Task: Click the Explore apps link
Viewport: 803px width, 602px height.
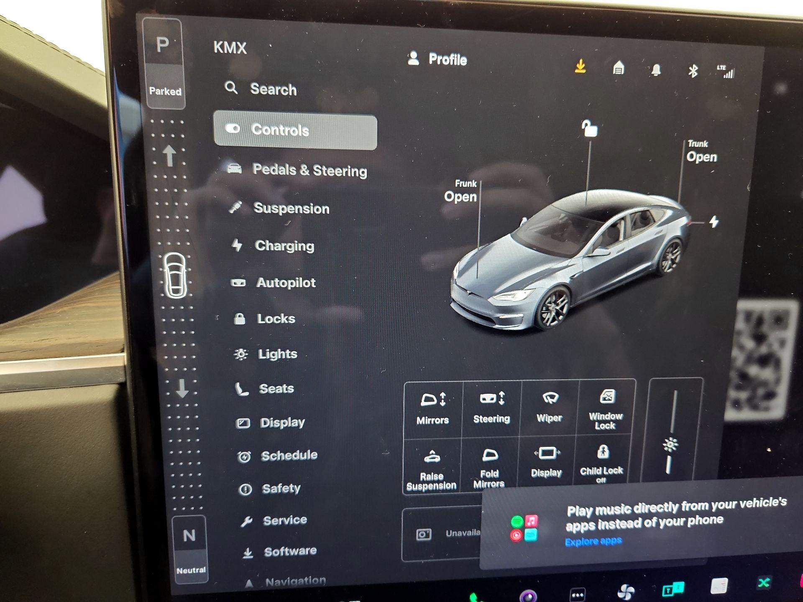Action: 593,541
